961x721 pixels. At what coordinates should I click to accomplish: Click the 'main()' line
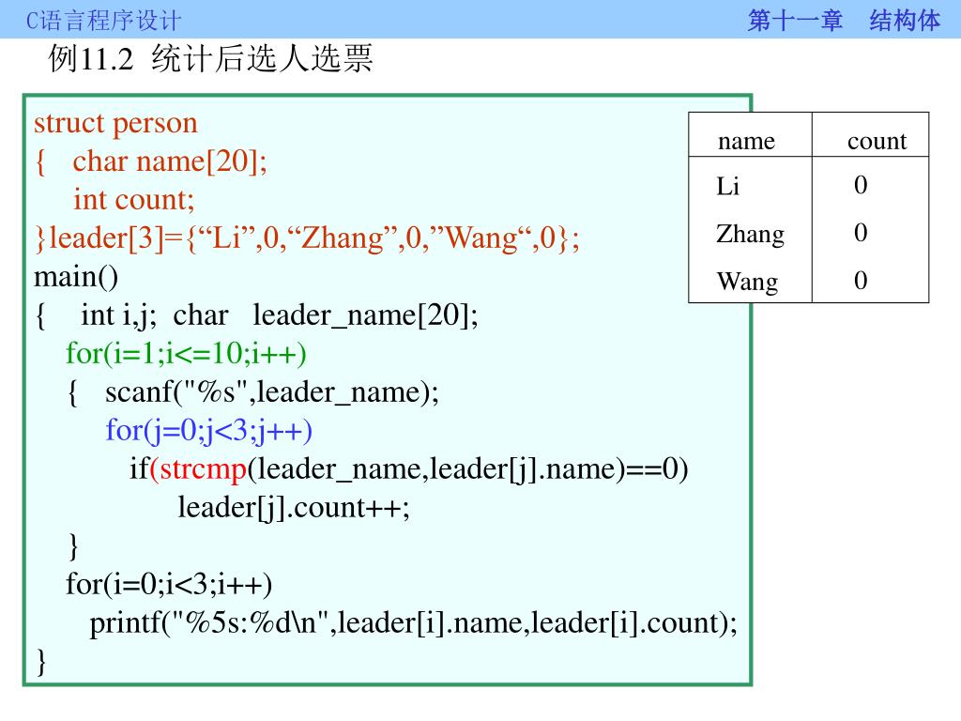[76, 277]
